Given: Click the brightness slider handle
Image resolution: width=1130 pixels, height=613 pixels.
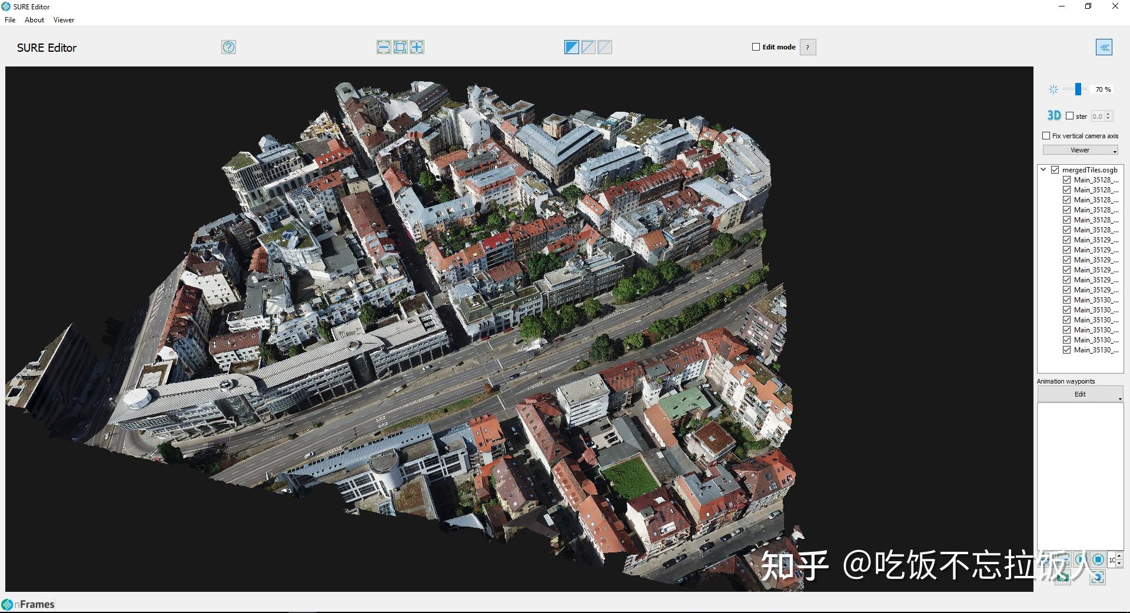Looking at the screenshot, I should tap(1078, 89).
